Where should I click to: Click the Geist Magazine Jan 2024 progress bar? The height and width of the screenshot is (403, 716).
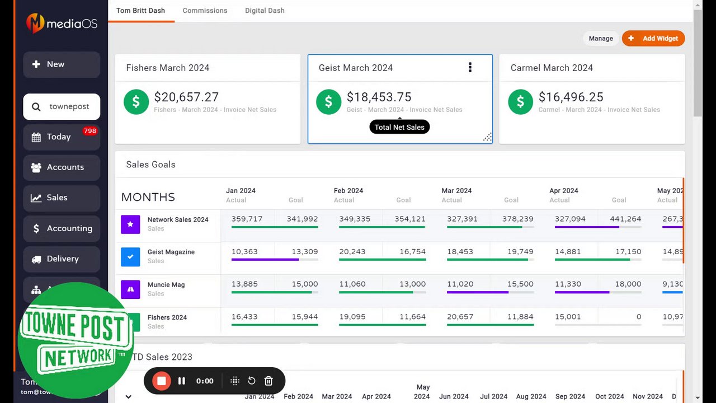coord(275,259)
